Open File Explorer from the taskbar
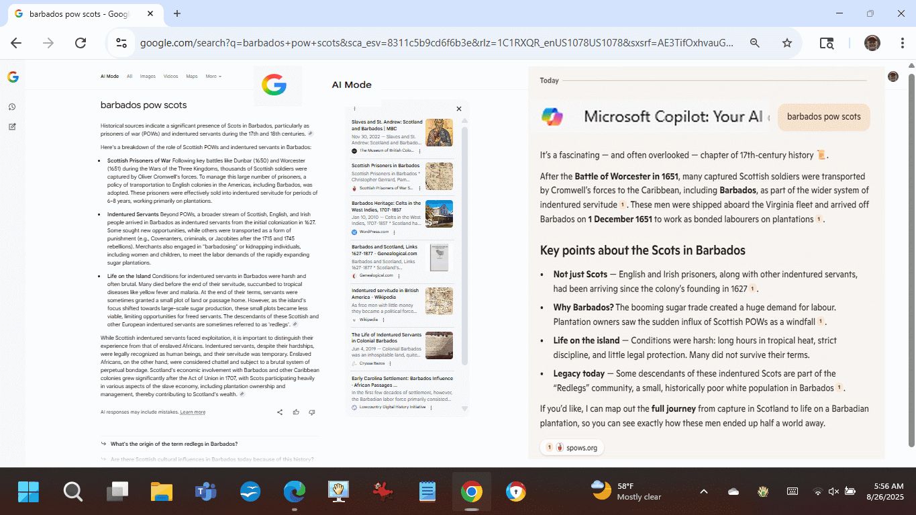 pos(162,492)
